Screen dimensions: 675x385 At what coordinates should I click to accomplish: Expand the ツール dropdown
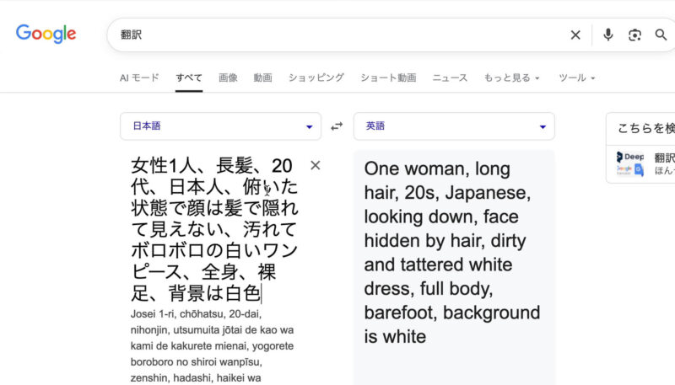click(577, 78)
